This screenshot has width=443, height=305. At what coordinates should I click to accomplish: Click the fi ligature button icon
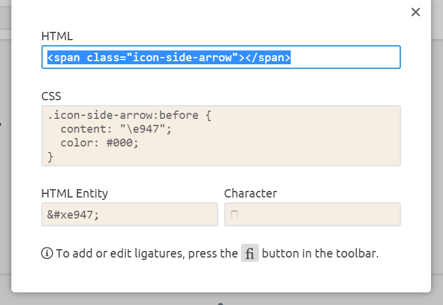250,253
